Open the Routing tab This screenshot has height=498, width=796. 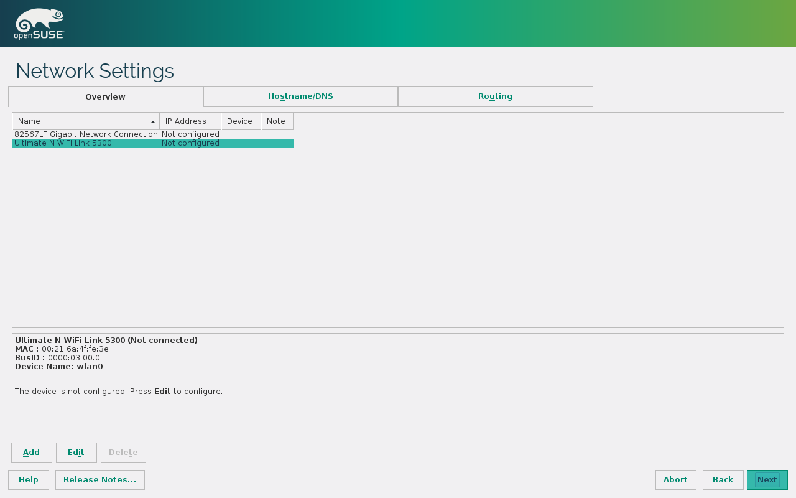[495, 96]
